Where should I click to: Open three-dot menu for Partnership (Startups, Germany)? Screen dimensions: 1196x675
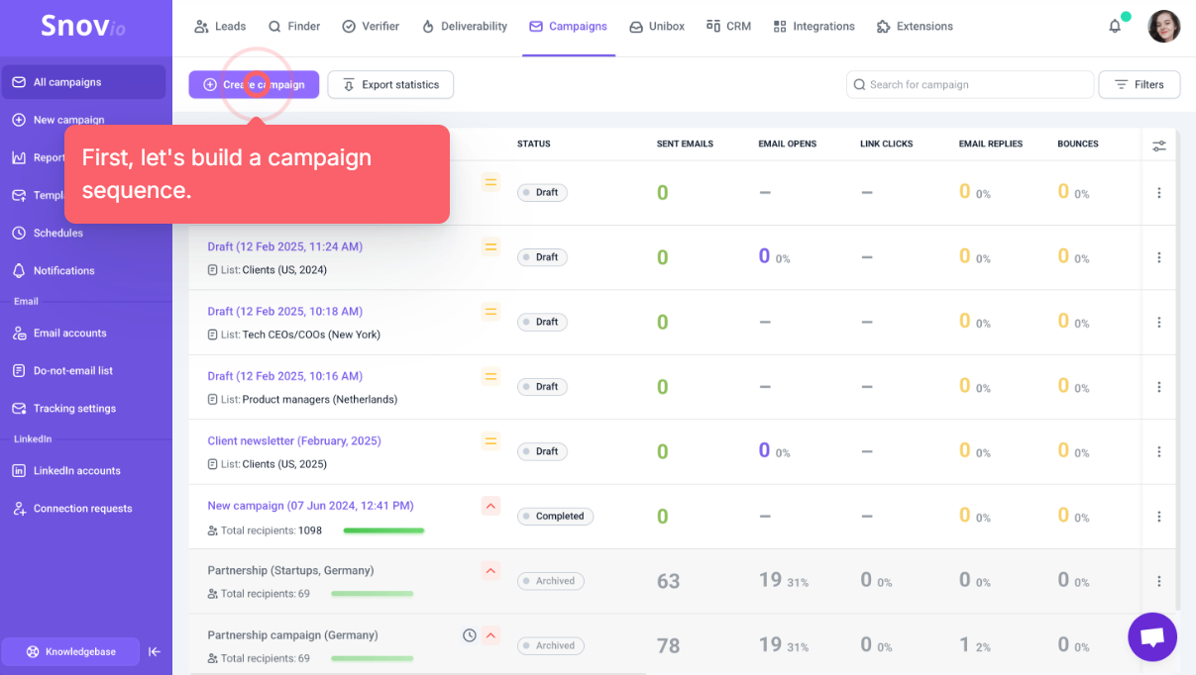pos(1159,581)
